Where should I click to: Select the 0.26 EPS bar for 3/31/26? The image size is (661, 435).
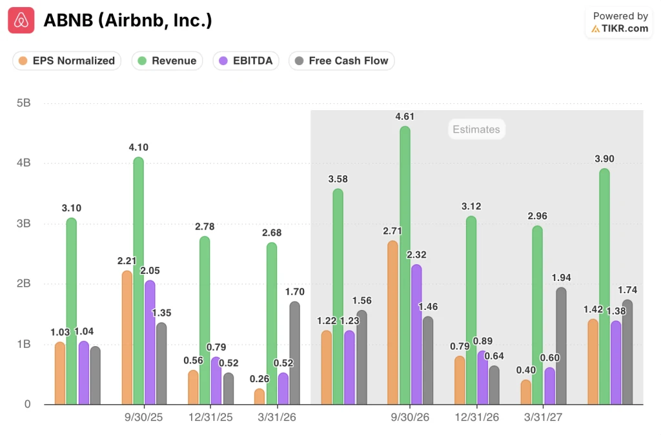coord(259,397)
